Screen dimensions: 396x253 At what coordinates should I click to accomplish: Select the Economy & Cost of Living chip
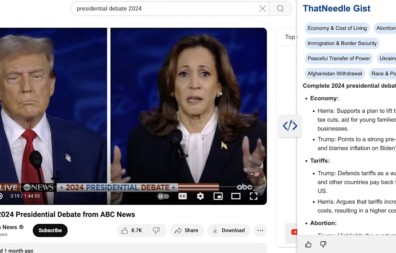coord(337,28)
